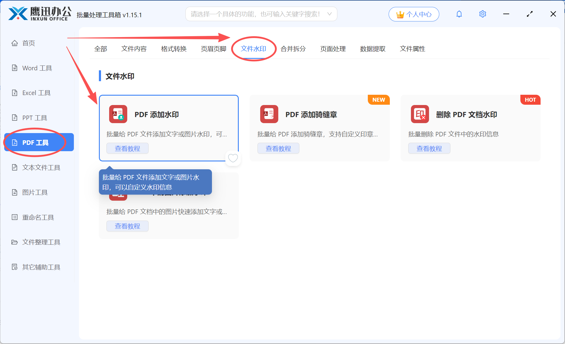Click the Word document icon in sidebar
The width and height of the screenshot is (565, 344).
click(x=14, y=68)
